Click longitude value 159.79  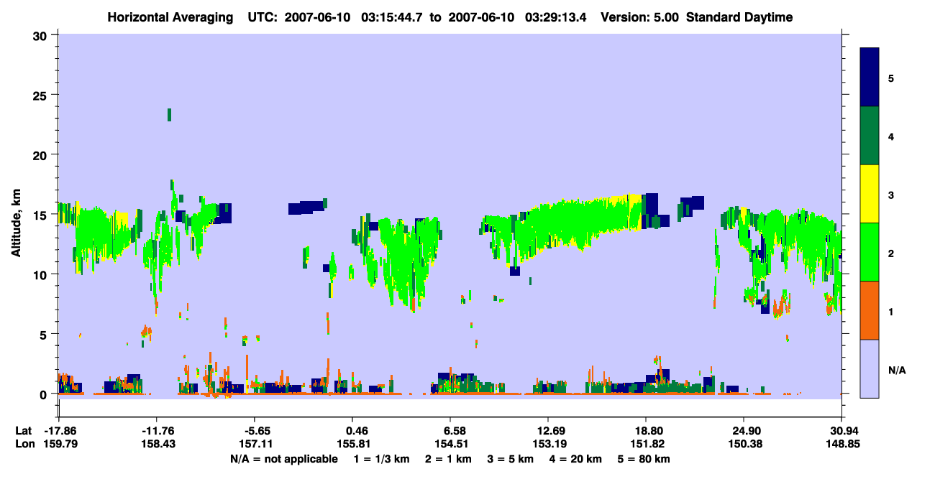click(60, 444)
